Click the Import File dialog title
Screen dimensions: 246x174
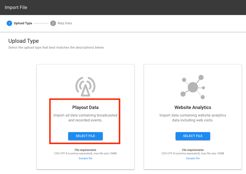pos(16,8)
